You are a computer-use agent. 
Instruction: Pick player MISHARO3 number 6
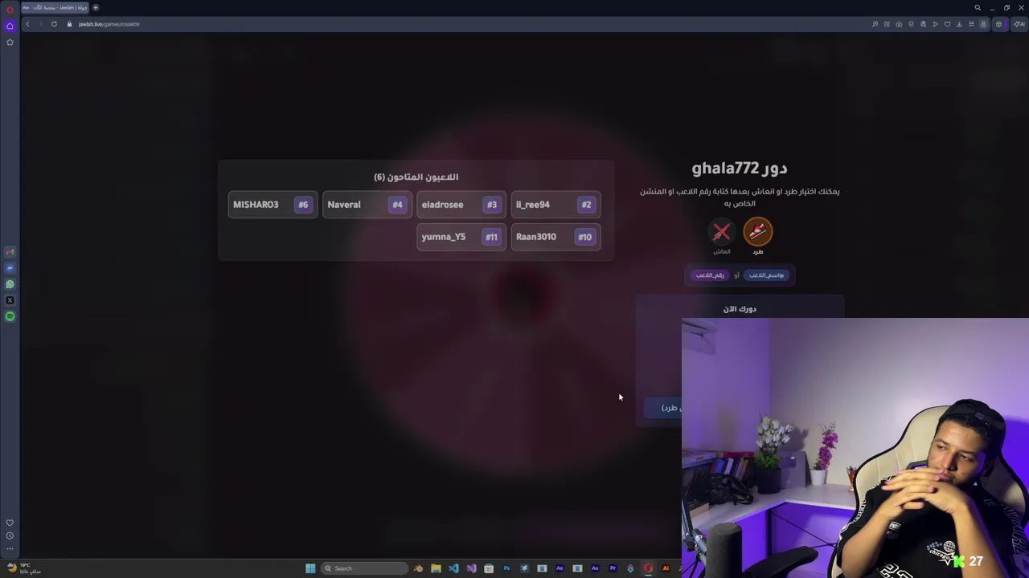273,205
